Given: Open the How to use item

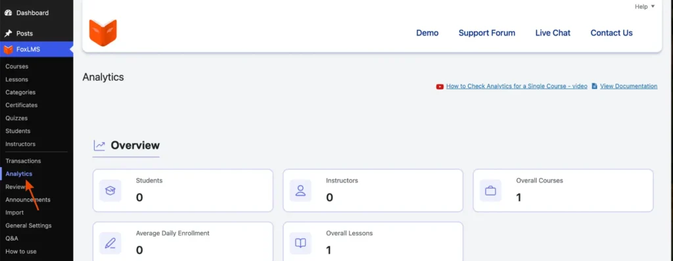Looking at the screenshot, I should (x=21, y=252).
